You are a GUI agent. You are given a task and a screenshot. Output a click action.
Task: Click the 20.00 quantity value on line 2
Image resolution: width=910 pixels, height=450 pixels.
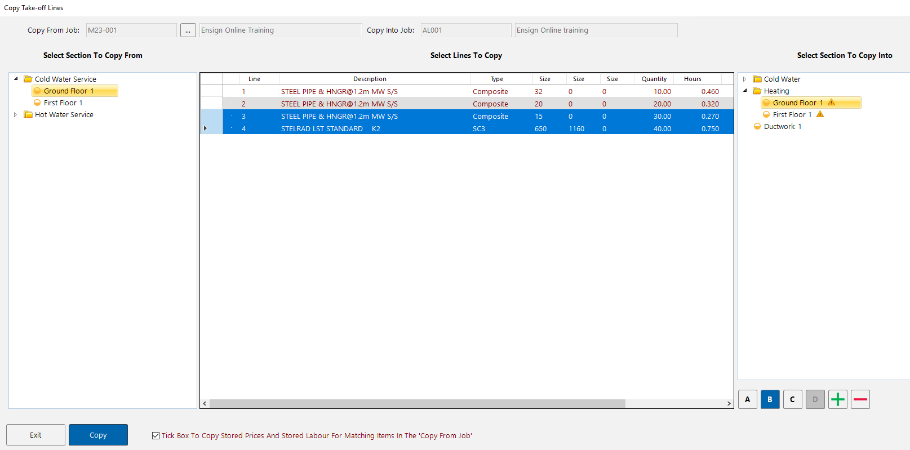click(x=662, y=104)
